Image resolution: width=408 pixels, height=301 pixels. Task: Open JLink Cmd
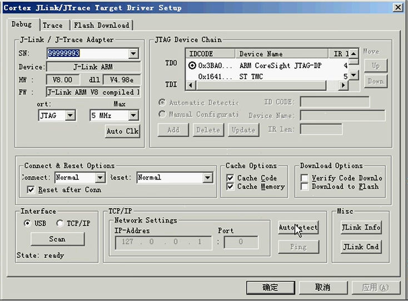(361, 247)
